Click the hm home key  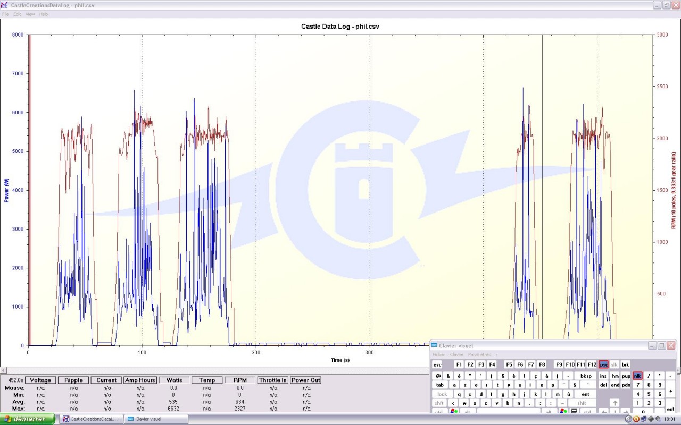pyautogui.click(x=615, y=376)
